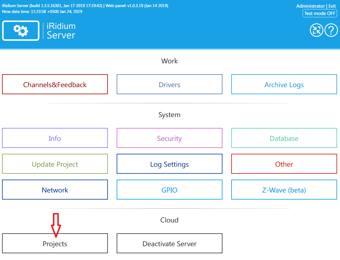Toggle Test mode OFF switch
Image resolution: width=340 pixels, height=260 pixels.
click(x=320, y=13)
